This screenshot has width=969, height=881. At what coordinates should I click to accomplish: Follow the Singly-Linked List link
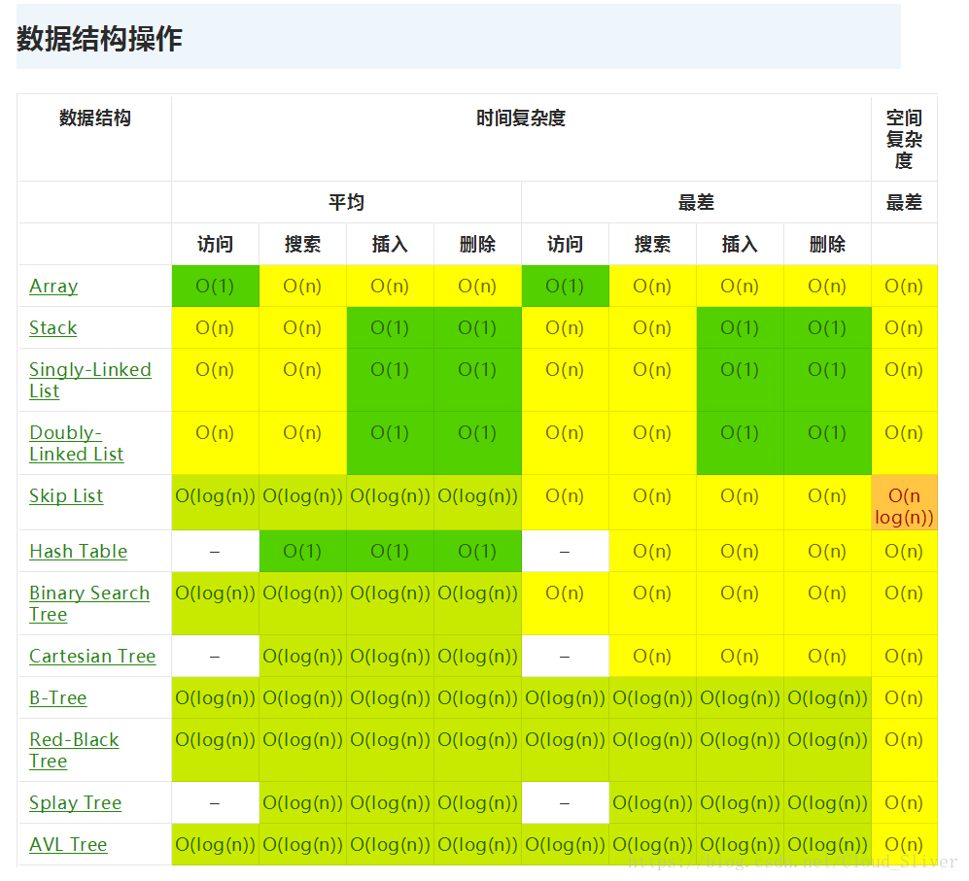pos(90,380)
